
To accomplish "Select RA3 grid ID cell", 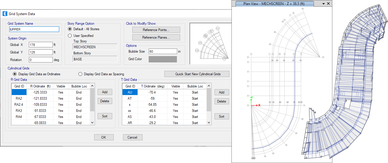I will point(19,111).
